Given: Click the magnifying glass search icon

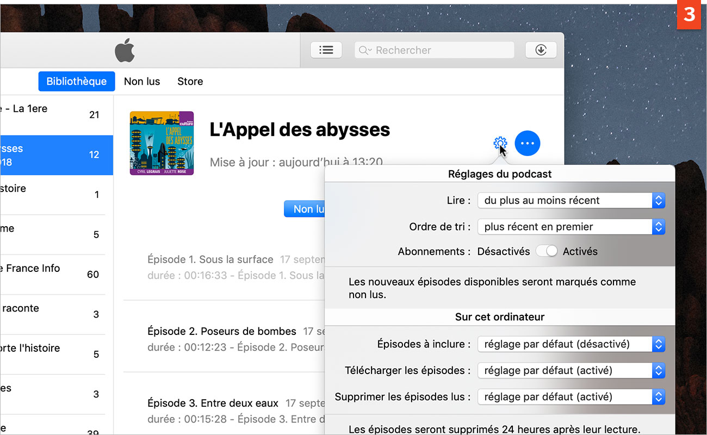Looking at the screenshot, I should pos(364,51).
